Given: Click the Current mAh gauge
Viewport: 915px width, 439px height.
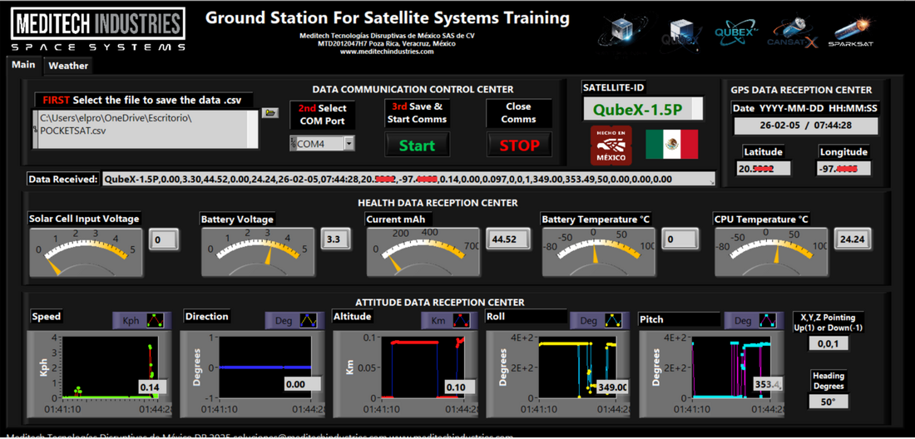Looking at the screenshot, I should coord(423,253).
